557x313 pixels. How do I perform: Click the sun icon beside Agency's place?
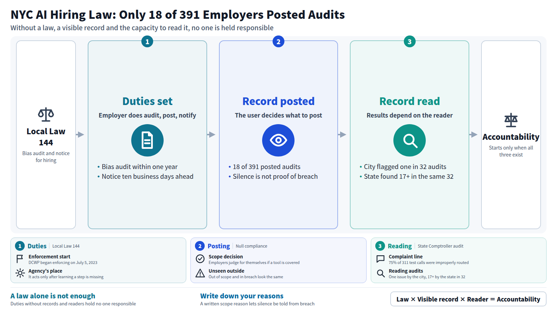pyautogui.click(x=20, y=273)
